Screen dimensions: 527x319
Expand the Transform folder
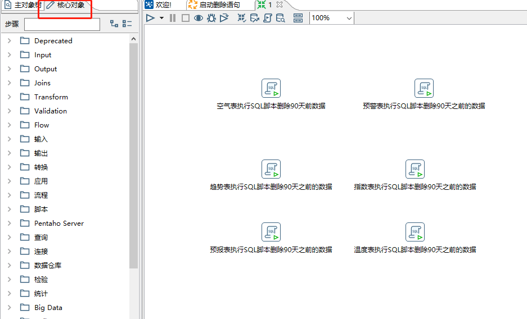[10, 97]
